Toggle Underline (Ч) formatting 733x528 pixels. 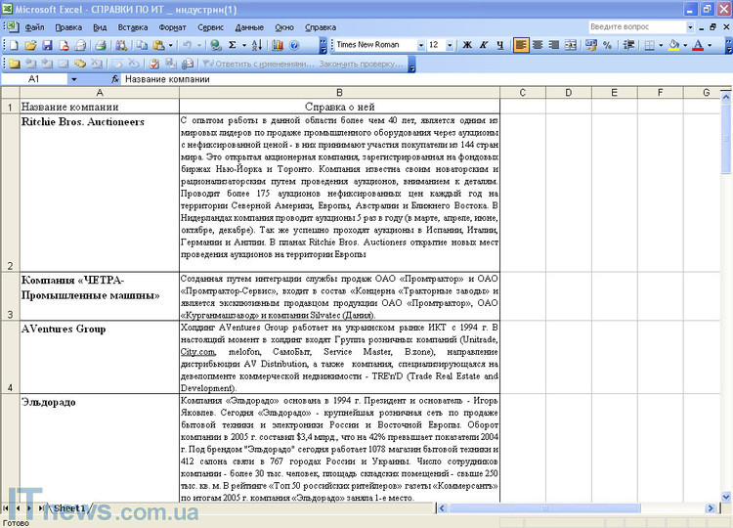(x=500, y=45)
